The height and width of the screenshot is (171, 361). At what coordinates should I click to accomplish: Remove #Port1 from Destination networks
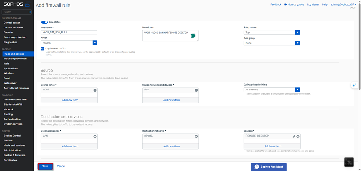(x=196, y=136)
